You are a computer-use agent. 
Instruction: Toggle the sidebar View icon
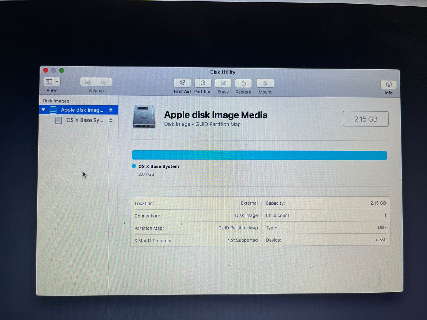pos(49,82)
